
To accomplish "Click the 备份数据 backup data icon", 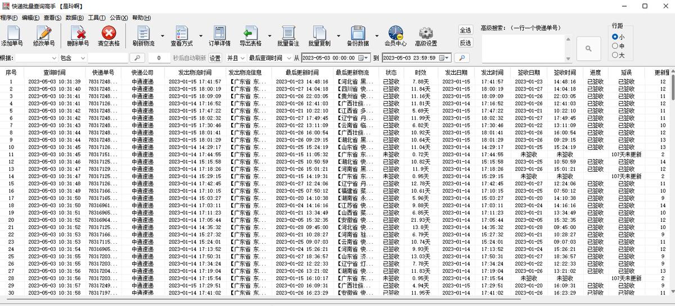I will (x=357, y=33).
